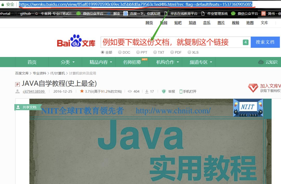The image size is (281, 184).
Task: Open 名师招募 navigation item
Action: point(132,62)
